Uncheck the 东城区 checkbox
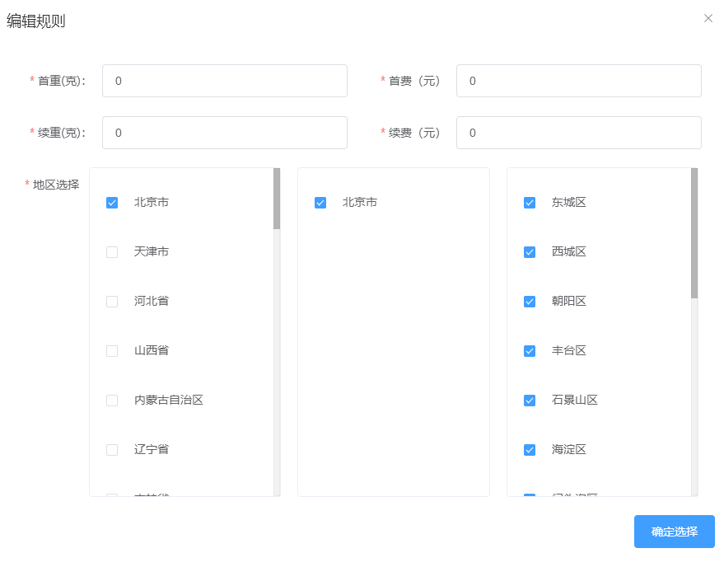 click(x=530, y=203)
